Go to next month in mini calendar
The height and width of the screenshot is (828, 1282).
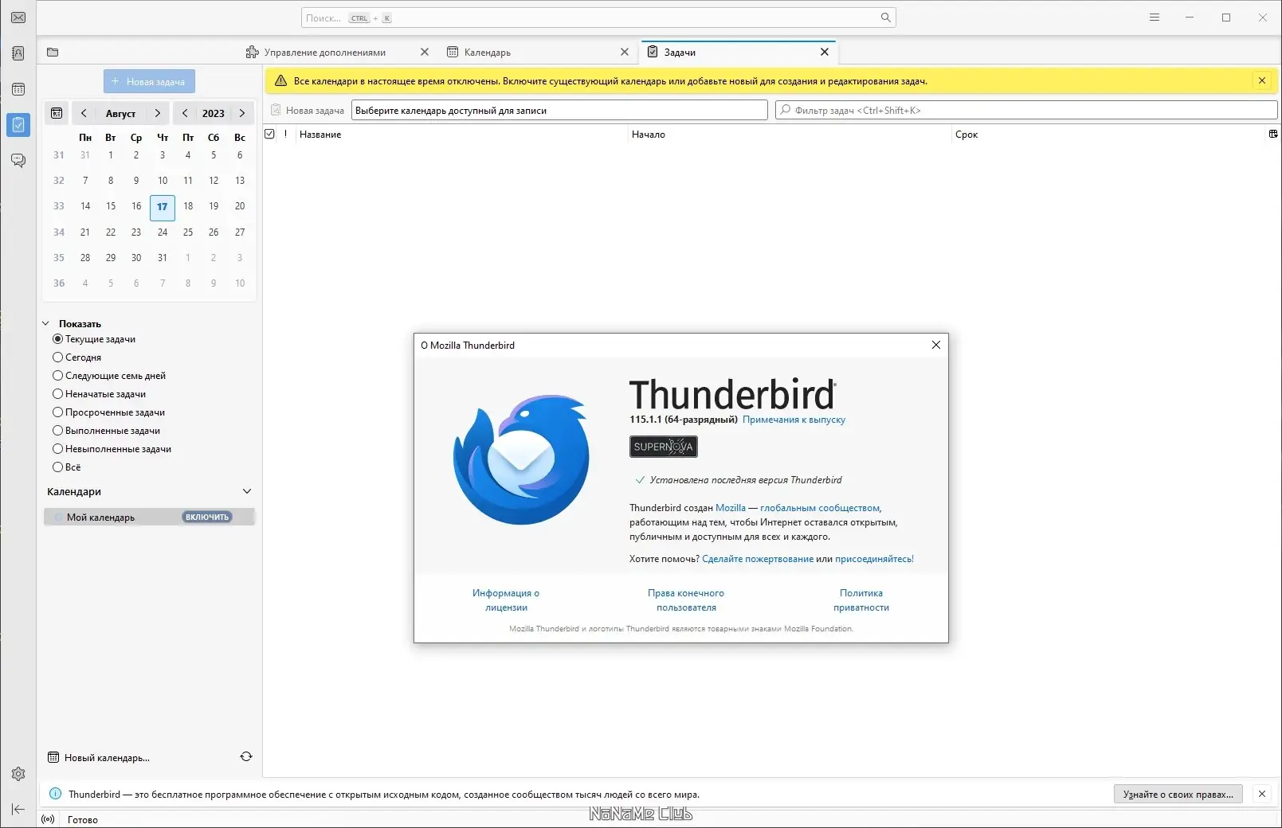click(x=158, y=113)
